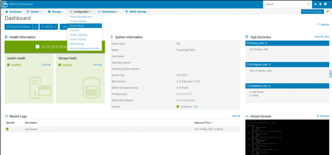Screen dimensions: 332x155
Task: Click the BIOS version 2.13.3 value
Action: [188, 81]
